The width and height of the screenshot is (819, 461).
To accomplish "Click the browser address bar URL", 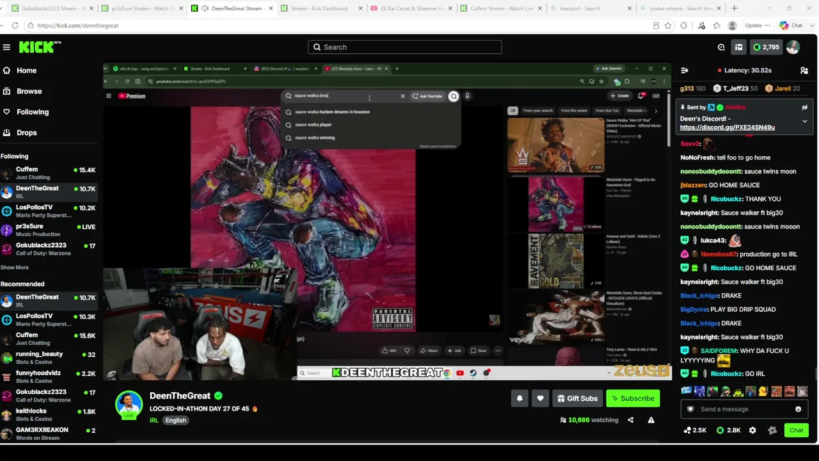I will pos(78,26).
